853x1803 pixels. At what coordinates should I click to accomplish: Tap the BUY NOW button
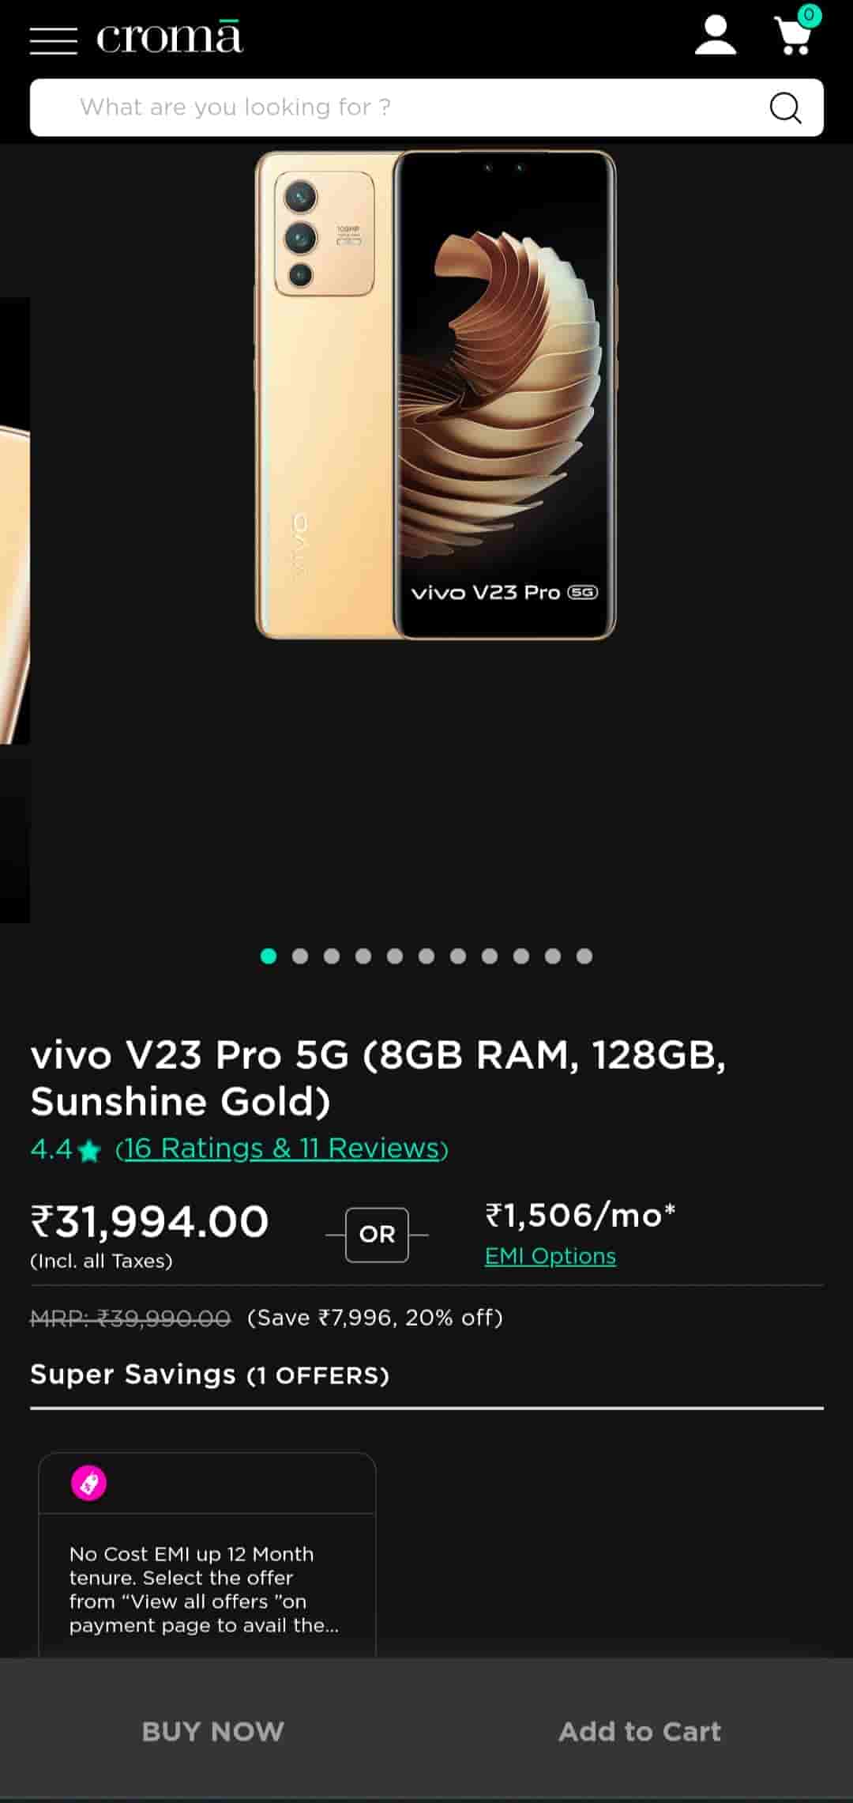click(213, 1731)
